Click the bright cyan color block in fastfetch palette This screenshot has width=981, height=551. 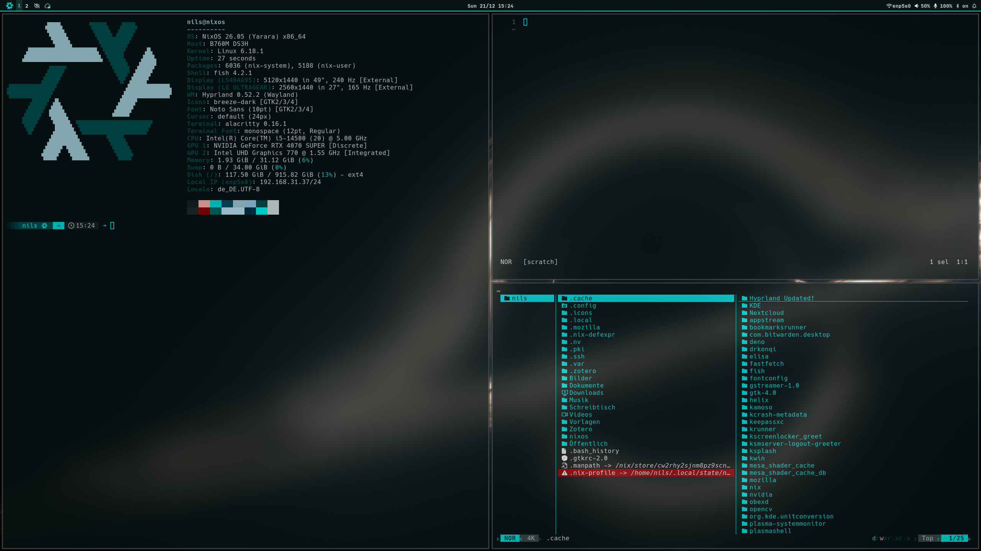[x=262, y=211]
